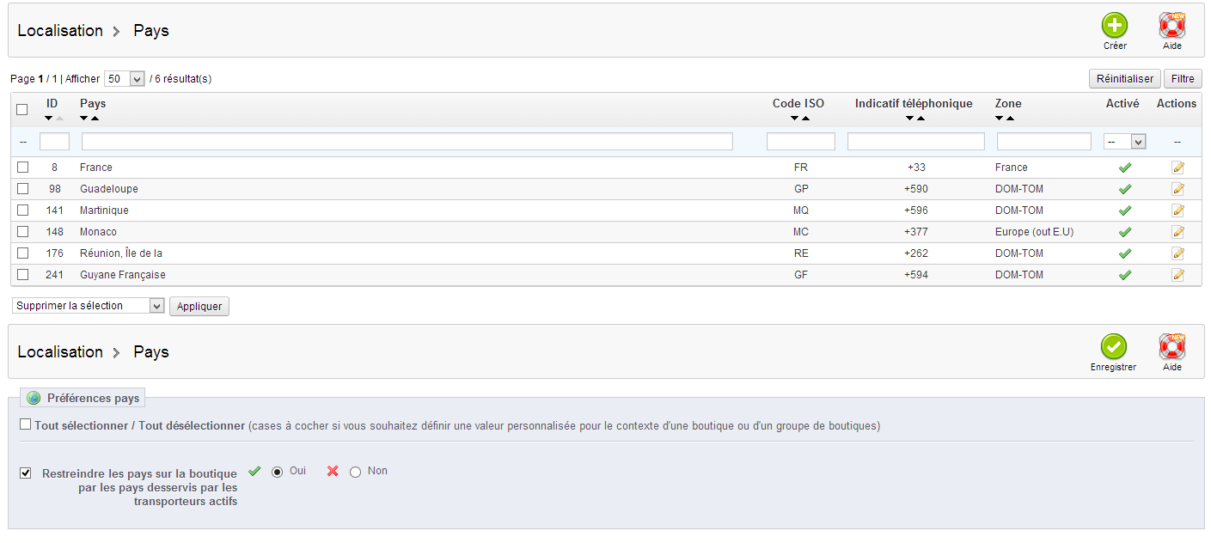
Task: Click the Filtre button
Action: point(1183,79)
